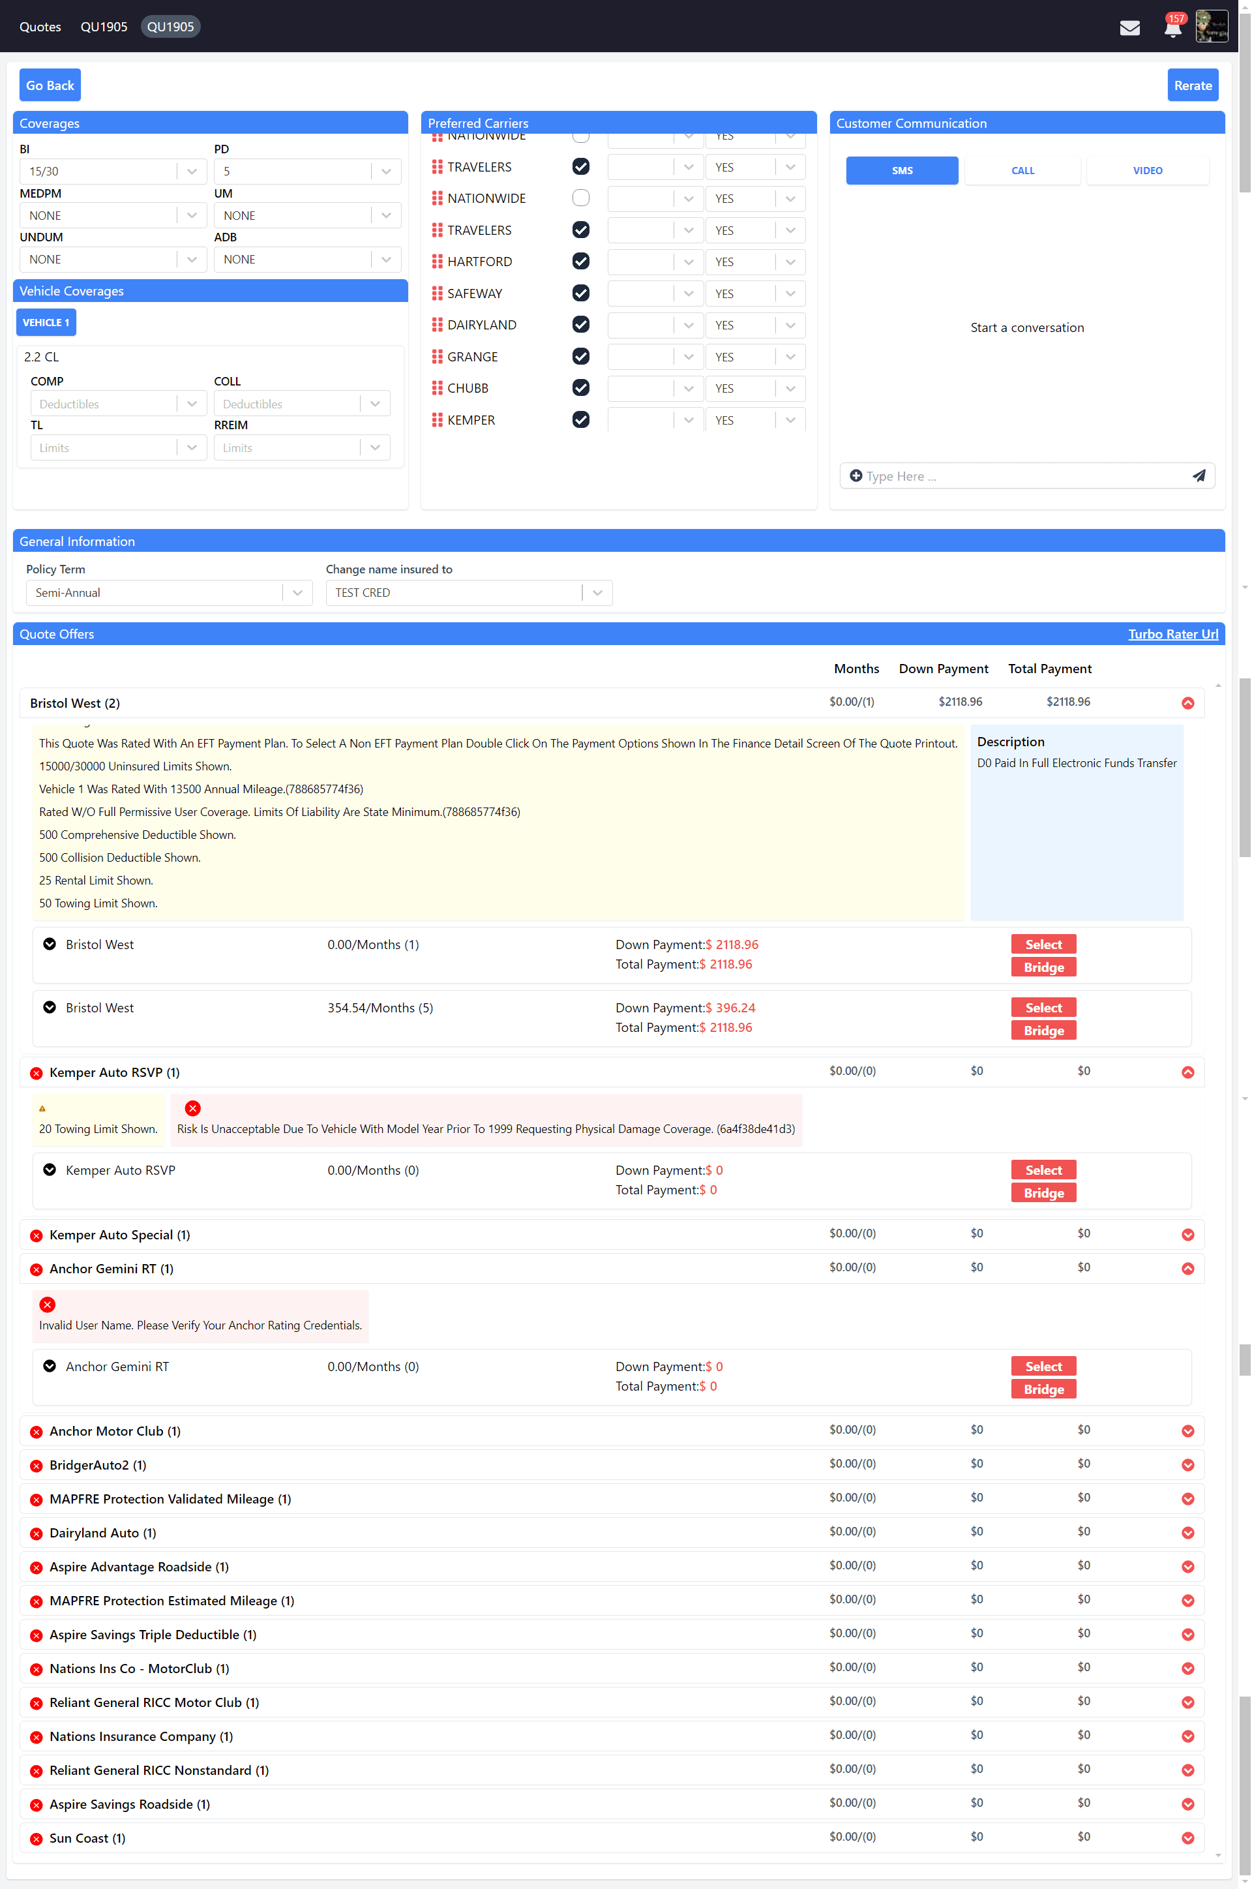Uncheck the first TRAVELERS carrier checkbox
The width and height of the screenshot is (1252, 1889).
(x=580, y=166)
